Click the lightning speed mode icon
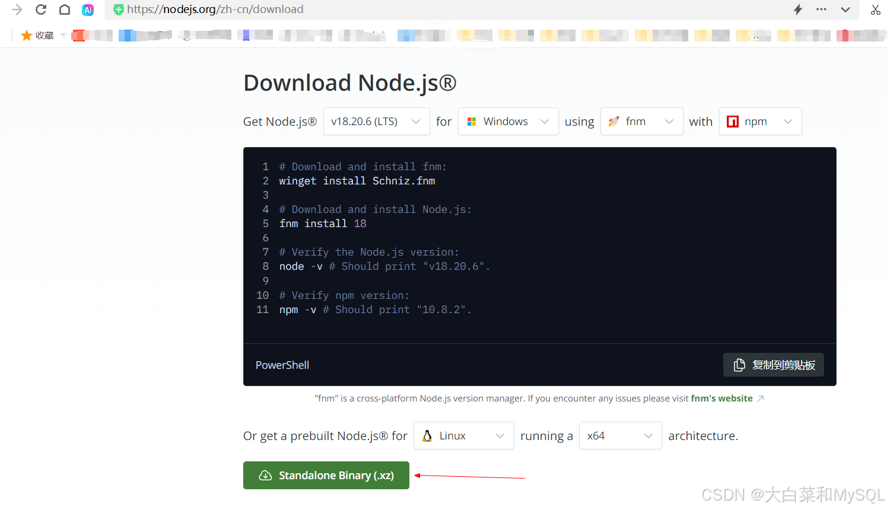 pyautogui.click(x=798, y=9)
